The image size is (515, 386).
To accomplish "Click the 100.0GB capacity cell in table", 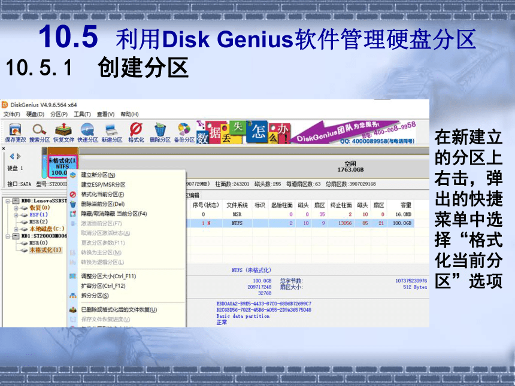I will pos(402,223).
